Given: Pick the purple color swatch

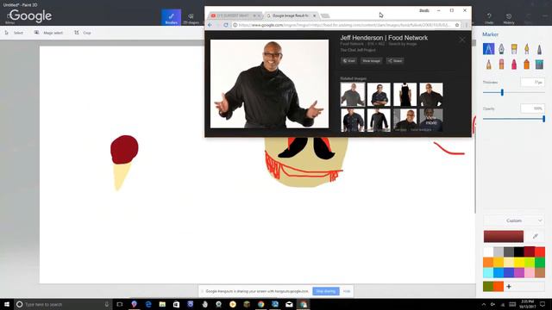Looking at the screenshot, I should [519, 273].
